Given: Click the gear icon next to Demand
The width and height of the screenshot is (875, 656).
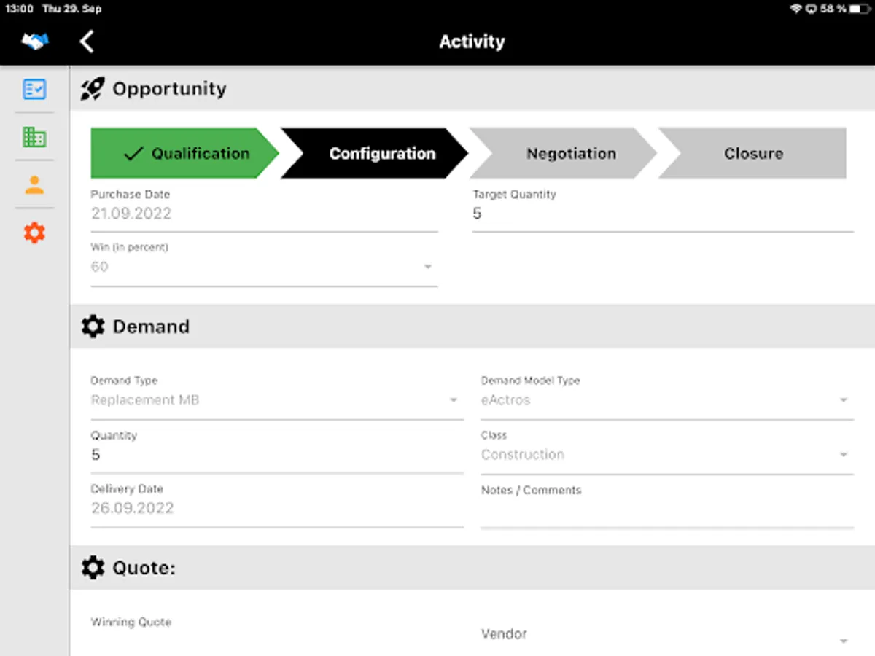Looking at the screenshot, I should click(x=93, y=326).
